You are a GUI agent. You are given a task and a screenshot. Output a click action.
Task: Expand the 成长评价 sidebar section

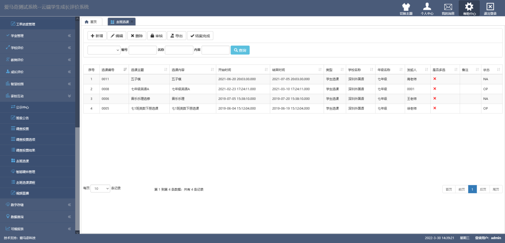pos(37,72)
